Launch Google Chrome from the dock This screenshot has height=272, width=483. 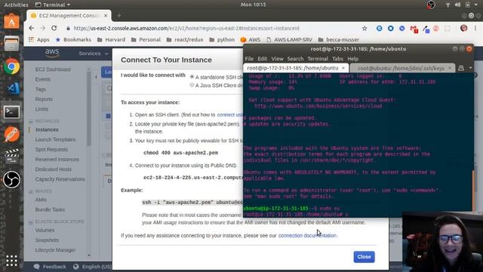[11, 66]
